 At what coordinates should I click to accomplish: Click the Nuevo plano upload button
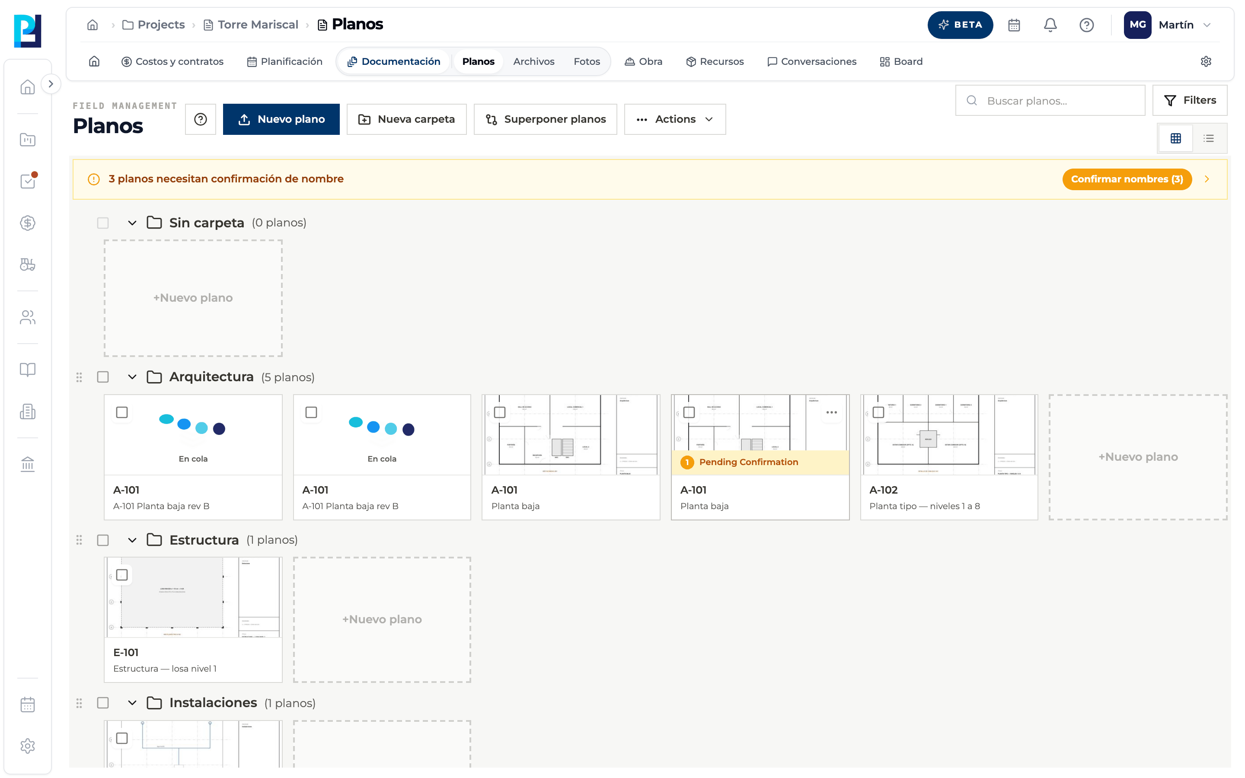pos(281,119)
